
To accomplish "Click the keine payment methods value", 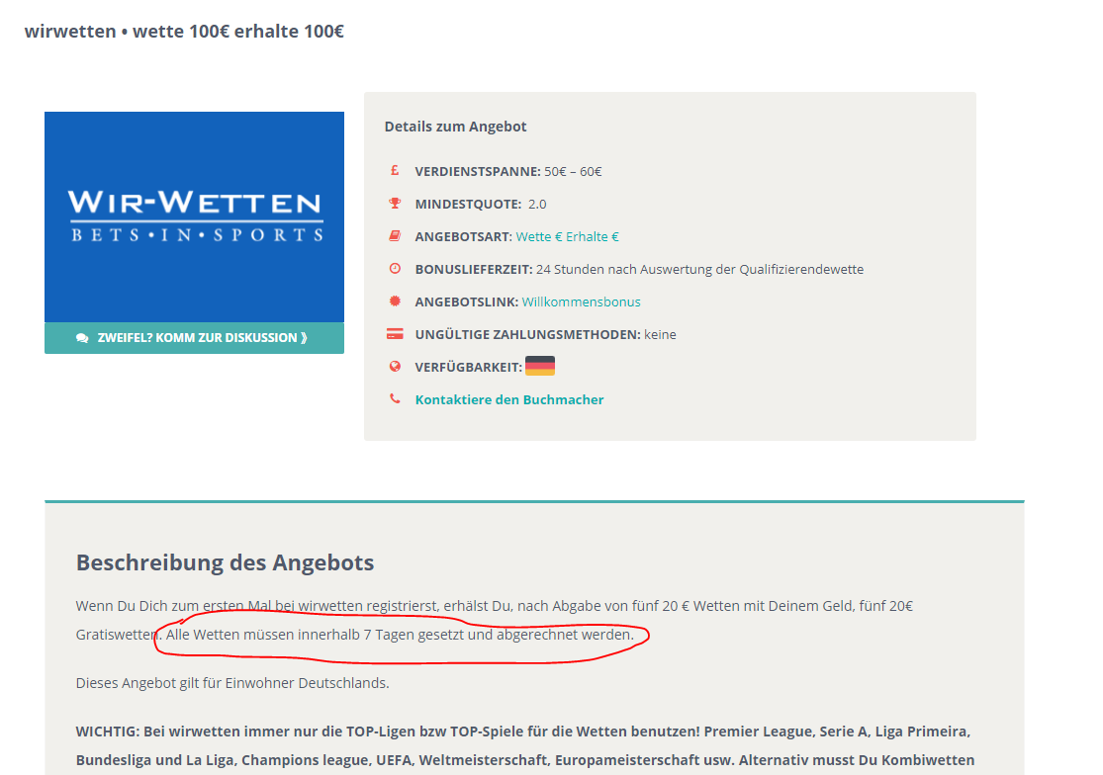I will (660, 334).
